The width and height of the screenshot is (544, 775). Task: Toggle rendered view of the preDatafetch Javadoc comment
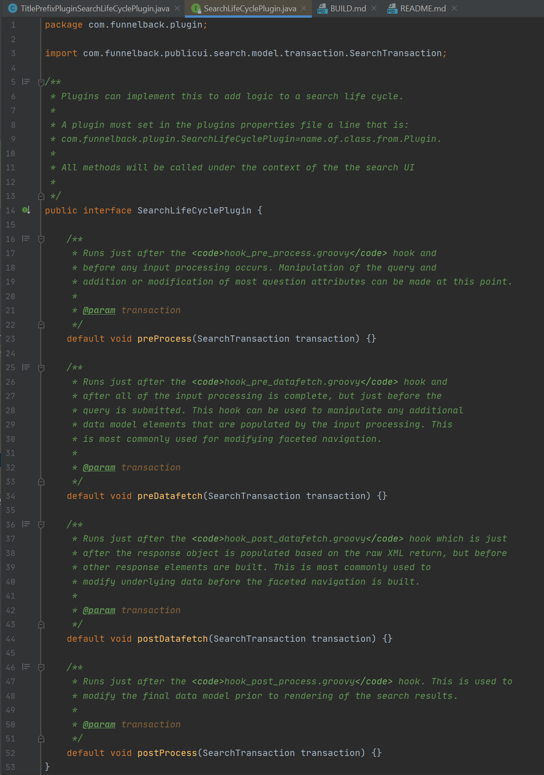(26, 368)
